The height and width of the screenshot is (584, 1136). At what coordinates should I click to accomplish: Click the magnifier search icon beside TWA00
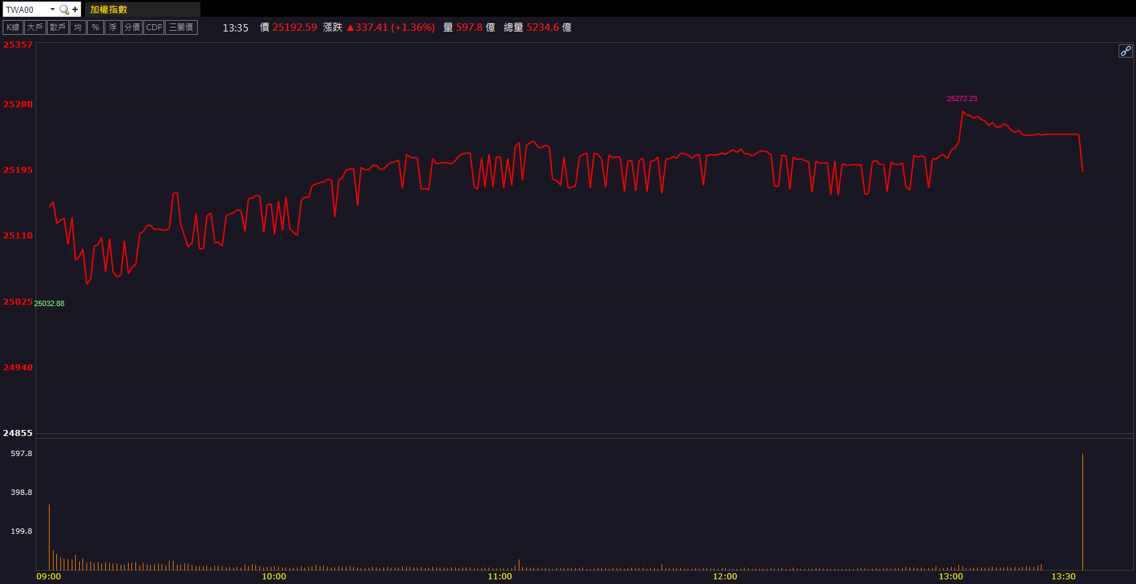point(64,9)
